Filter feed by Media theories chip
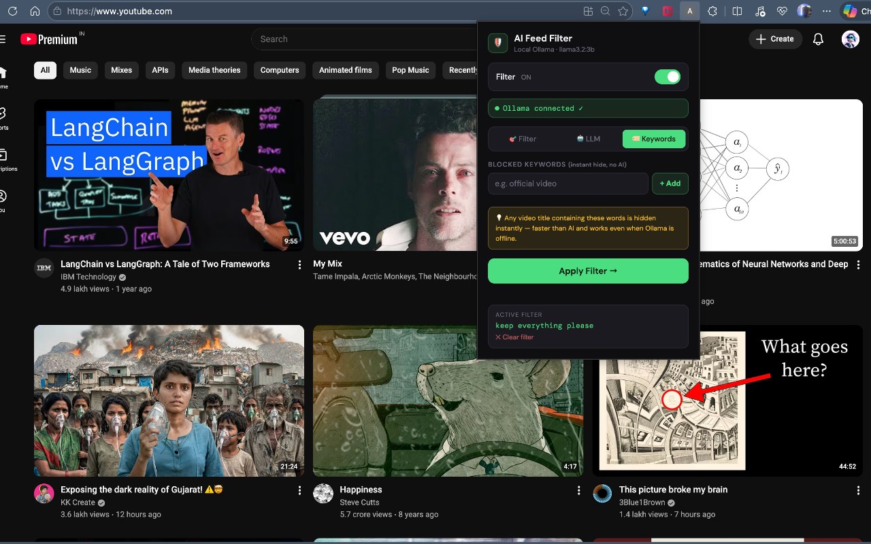The width and height of the screenshot is (871, 544). tap(214, 70)
